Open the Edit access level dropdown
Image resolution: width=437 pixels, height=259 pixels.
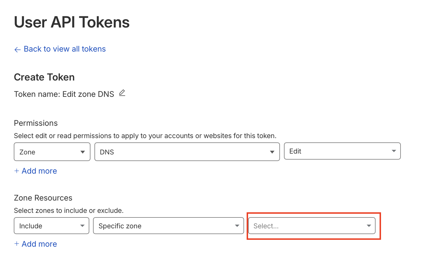tap(342, 151)
